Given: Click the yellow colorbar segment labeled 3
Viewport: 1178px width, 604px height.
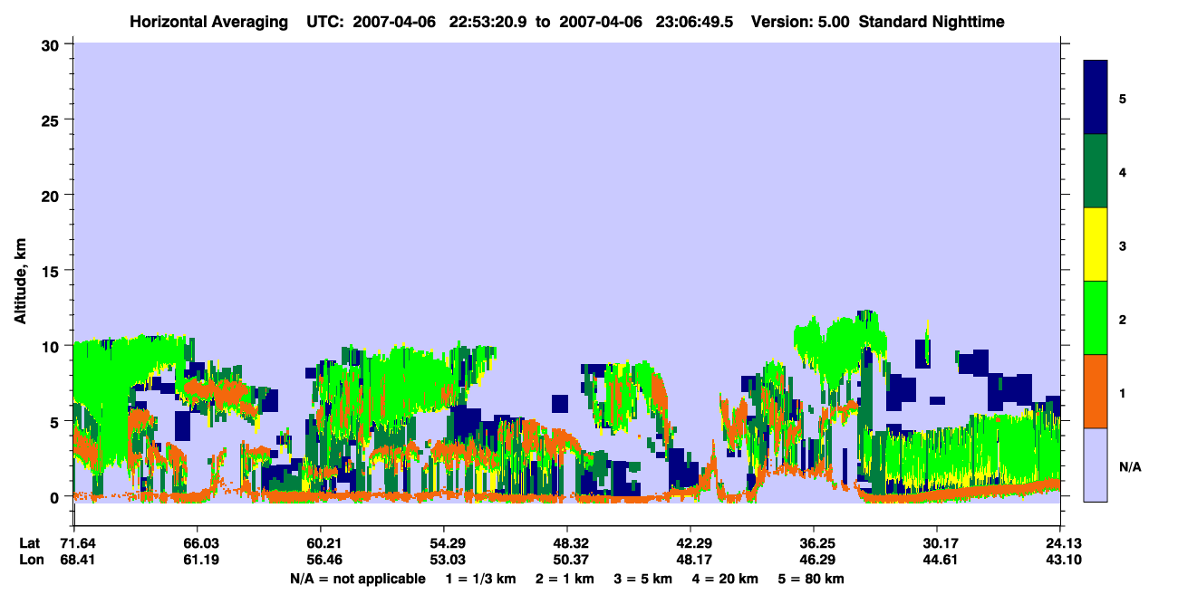Looking at the screenshot, I should [x=1096, y=244].
